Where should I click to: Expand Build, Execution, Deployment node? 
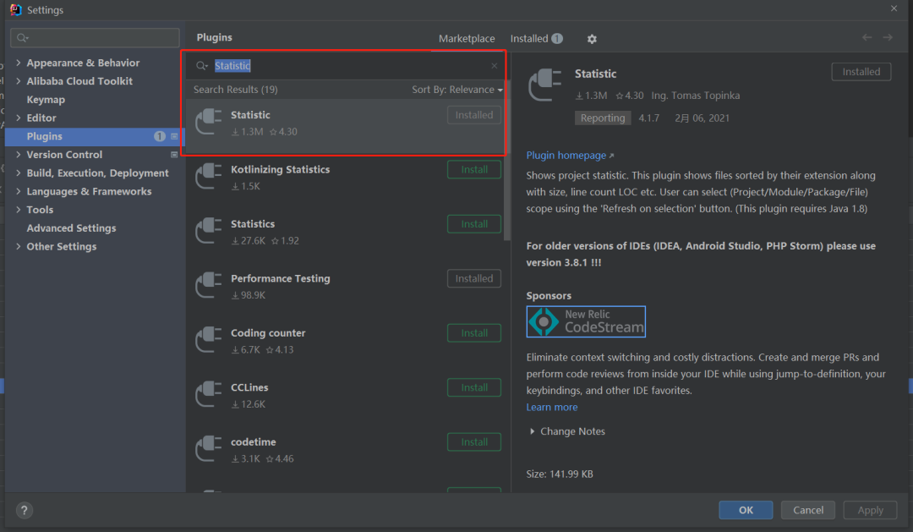click(18, 173)
